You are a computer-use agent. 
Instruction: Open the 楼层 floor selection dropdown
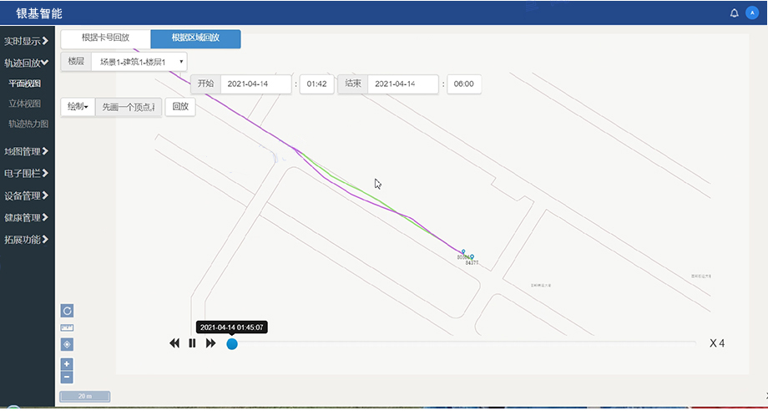139,62
